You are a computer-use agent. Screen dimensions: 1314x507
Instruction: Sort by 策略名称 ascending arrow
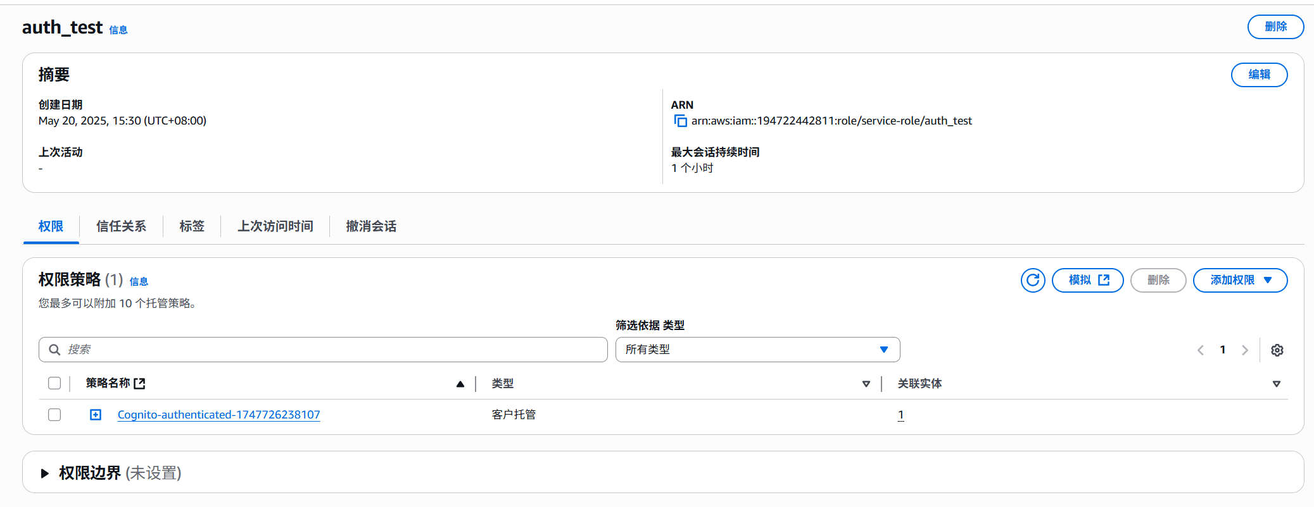(x=460, y=384)
